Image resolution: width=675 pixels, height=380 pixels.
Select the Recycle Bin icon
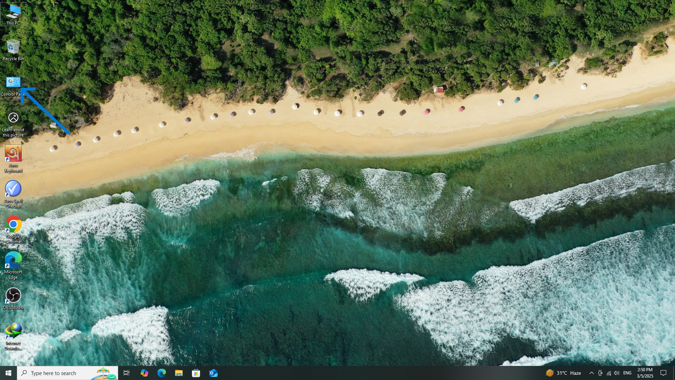click(13, 50)
